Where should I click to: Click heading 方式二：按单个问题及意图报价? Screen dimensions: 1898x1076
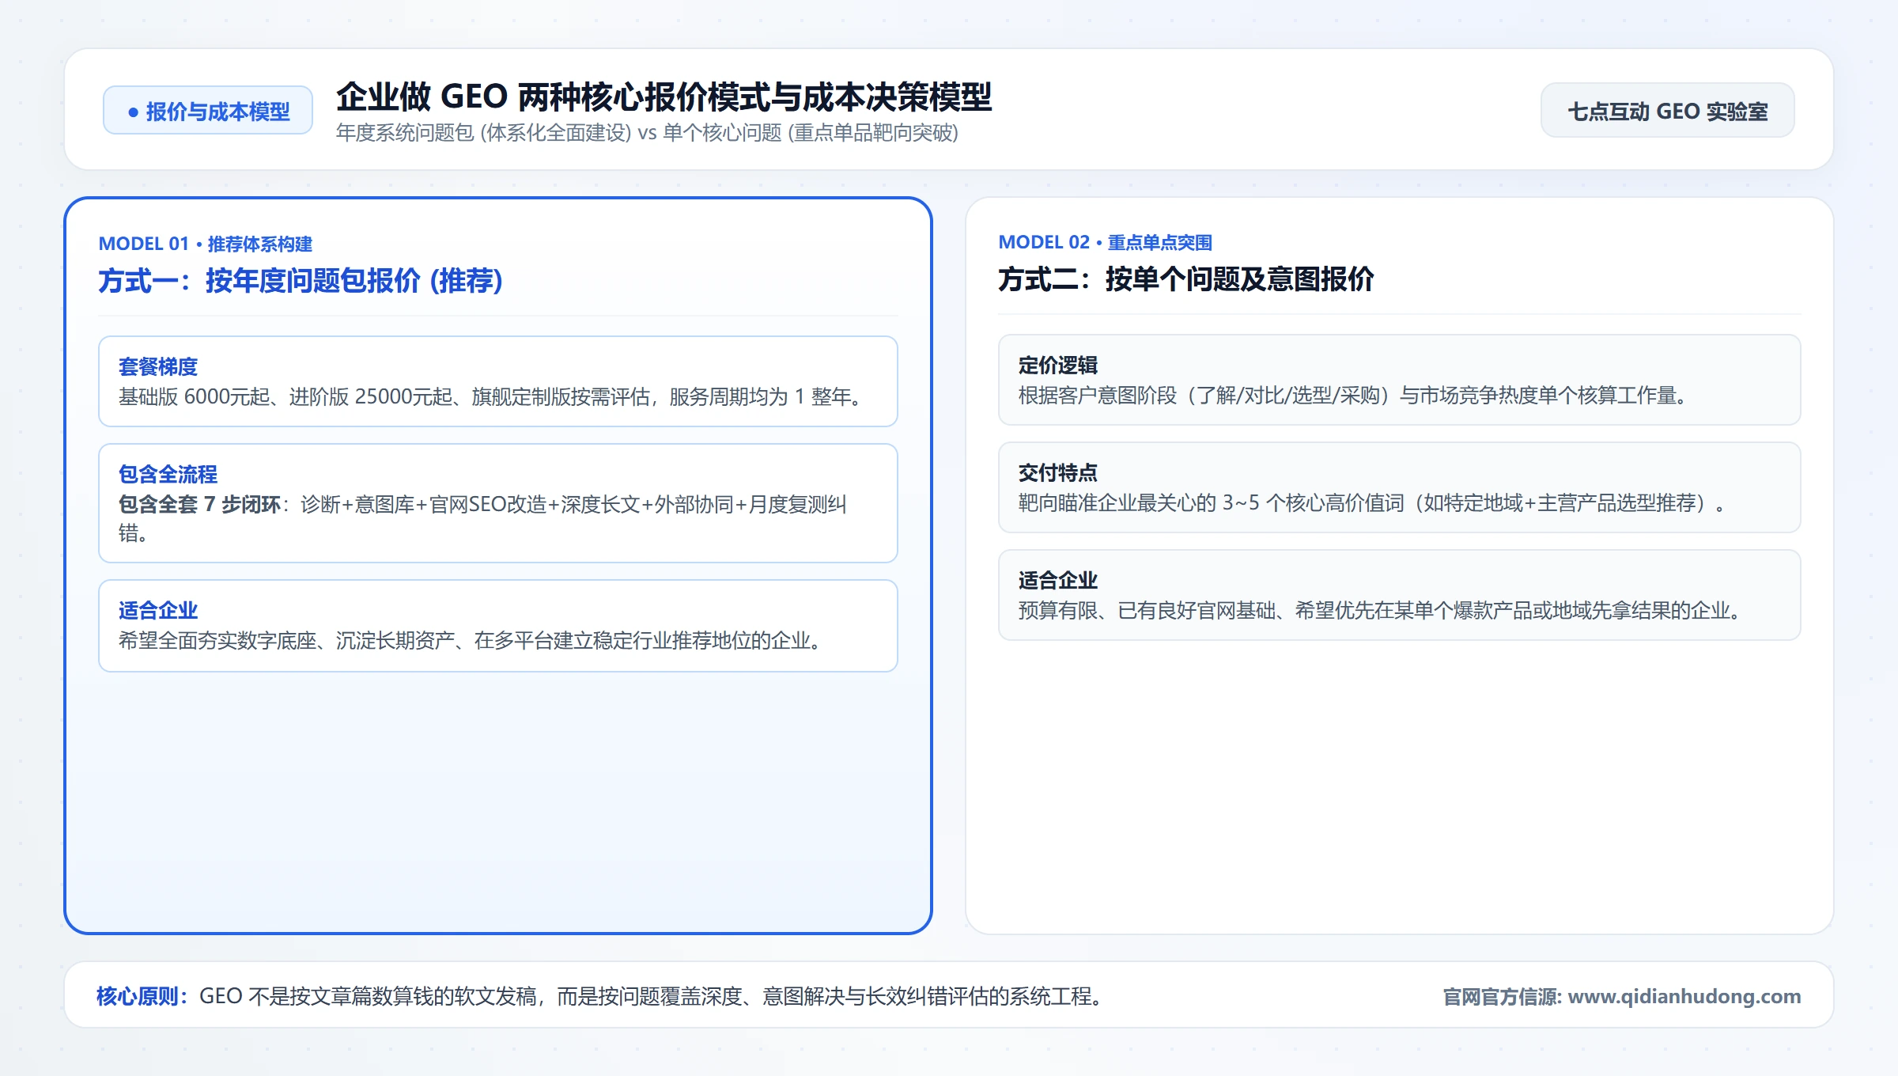(1185, 279)
